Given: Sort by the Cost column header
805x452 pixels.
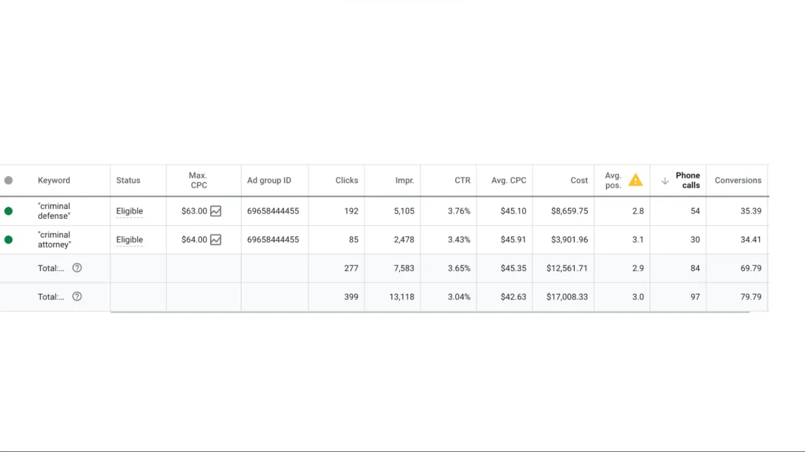Looking at the screenshot, I should coord(580,180).
